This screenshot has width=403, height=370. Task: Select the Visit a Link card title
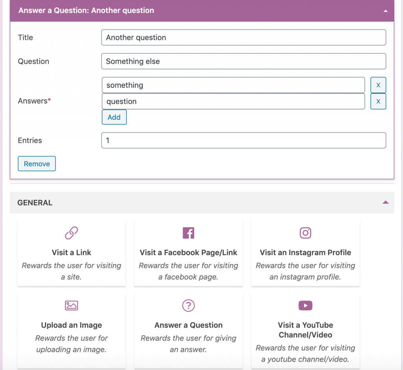[72, 252]
